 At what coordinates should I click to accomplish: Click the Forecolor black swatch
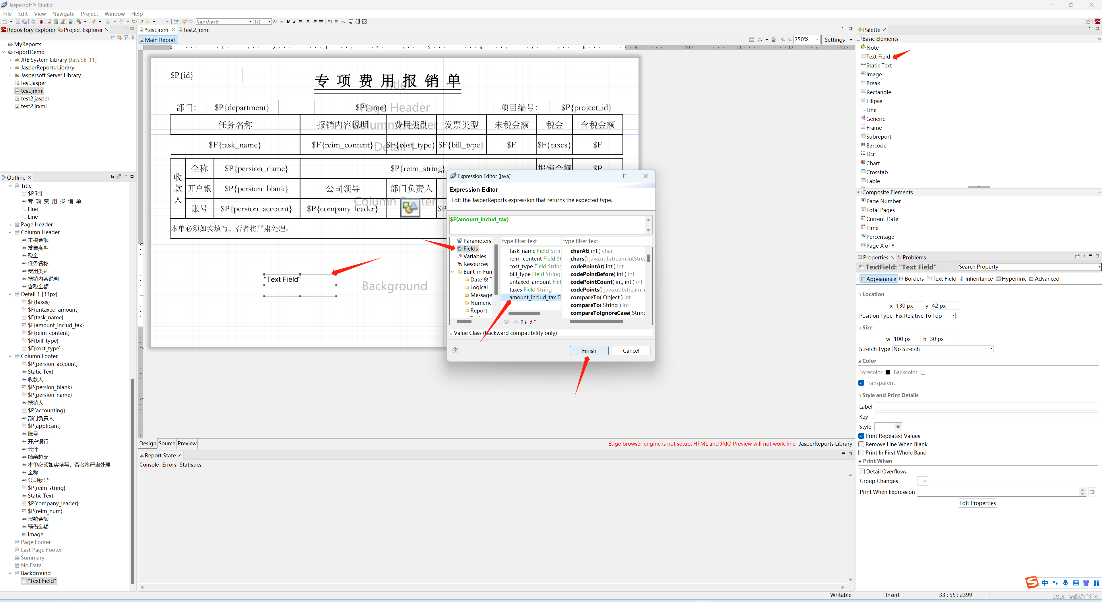click(888, 372)
